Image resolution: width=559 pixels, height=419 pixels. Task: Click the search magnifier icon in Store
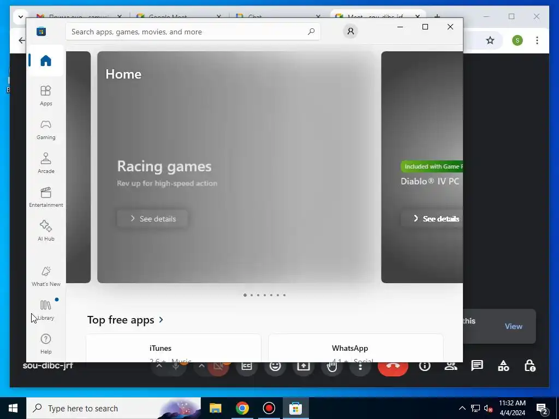coord(311,31)
